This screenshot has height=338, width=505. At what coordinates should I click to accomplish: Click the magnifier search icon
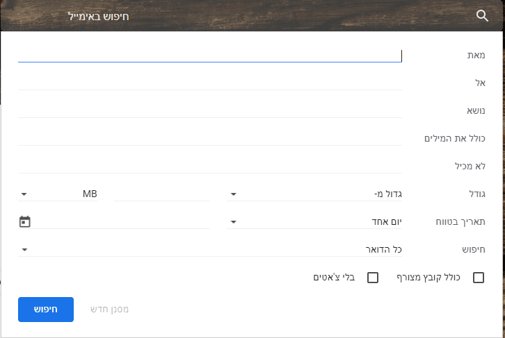483,16
